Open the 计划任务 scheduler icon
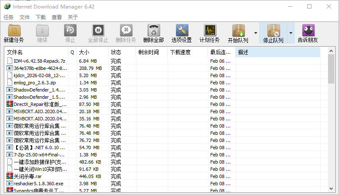The height and width of the screenshot is (195, 339). click(x=209, y=31)
